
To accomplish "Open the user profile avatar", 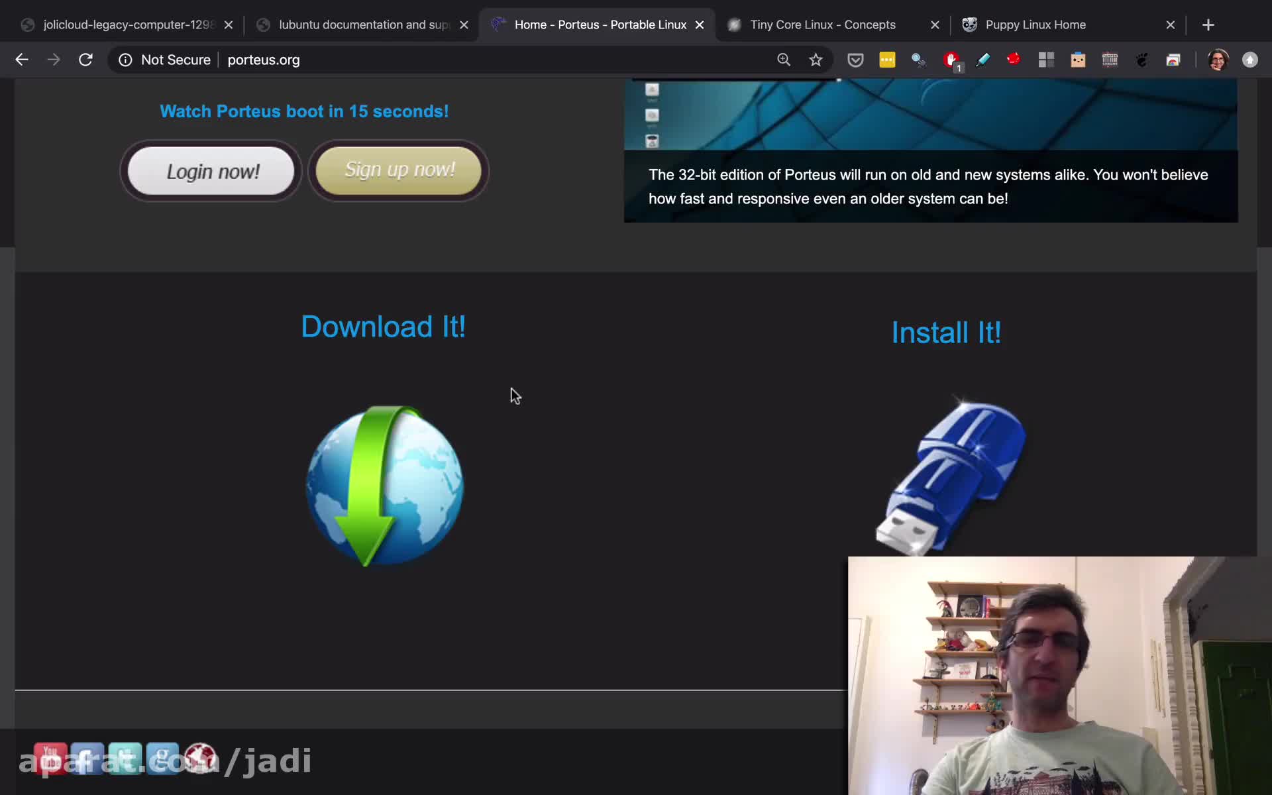I will pyautogui.click(x=1218, y=60).
